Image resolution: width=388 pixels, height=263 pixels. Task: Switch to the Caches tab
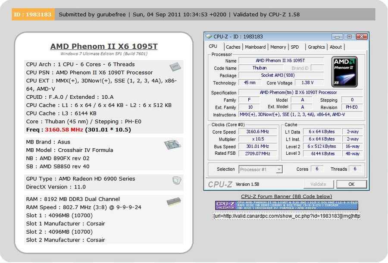tap(233, 47)
